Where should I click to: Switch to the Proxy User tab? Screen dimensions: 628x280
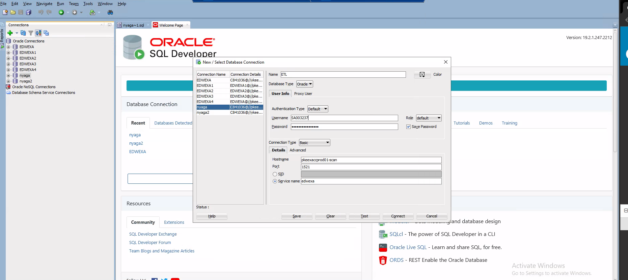click(303, 94)
